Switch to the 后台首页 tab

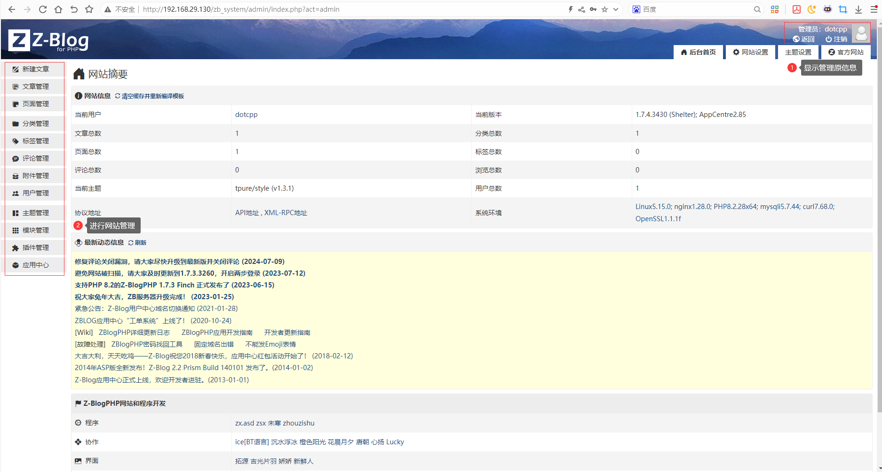pos(698,52)
